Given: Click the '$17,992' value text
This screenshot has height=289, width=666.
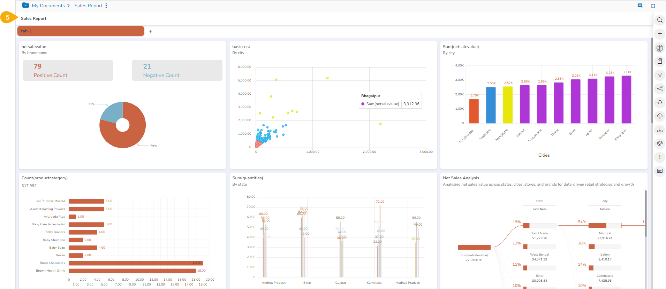Looking at the screenshot, I should click(29, 186).
